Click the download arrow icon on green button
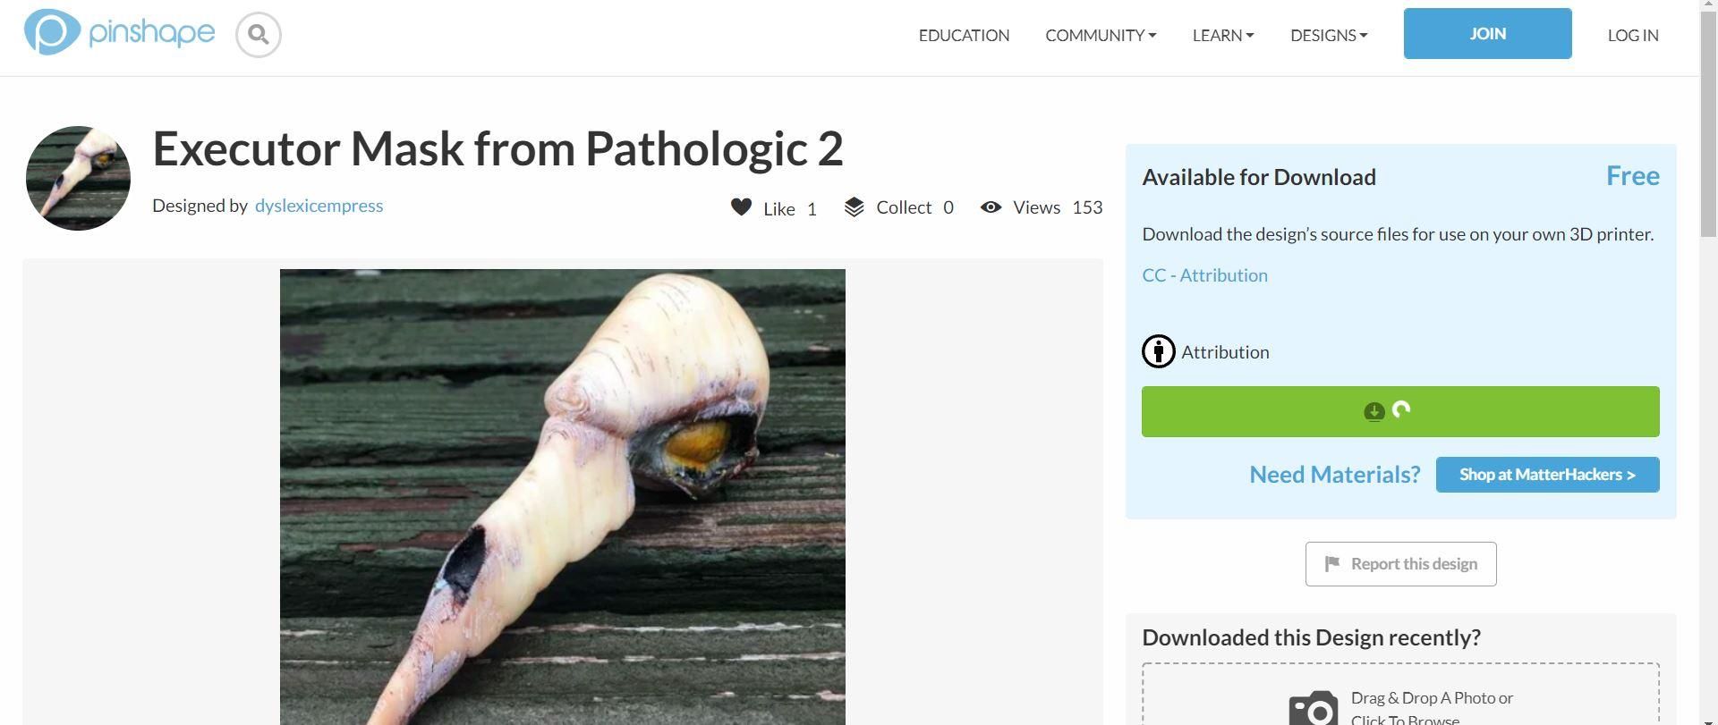 click(x=1374, y=411)
